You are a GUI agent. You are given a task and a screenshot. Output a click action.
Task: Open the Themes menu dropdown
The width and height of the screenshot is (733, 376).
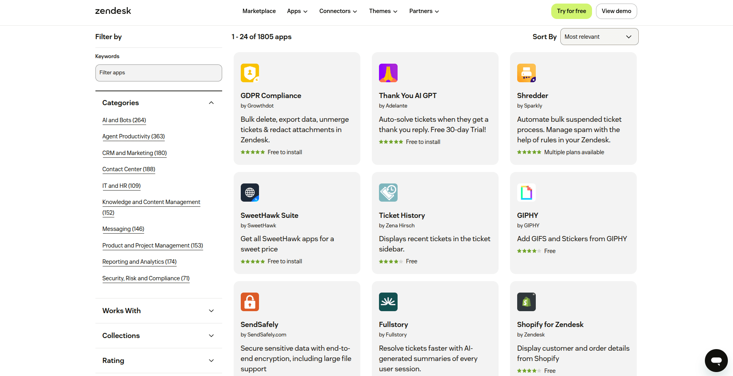tap(383, 11)
